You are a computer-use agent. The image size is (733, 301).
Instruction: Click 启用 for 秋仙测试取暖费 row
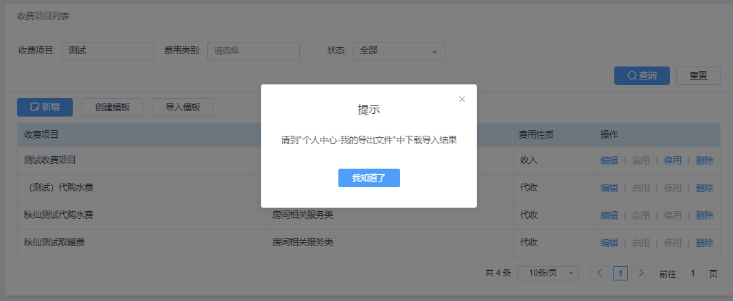(640, 243)
